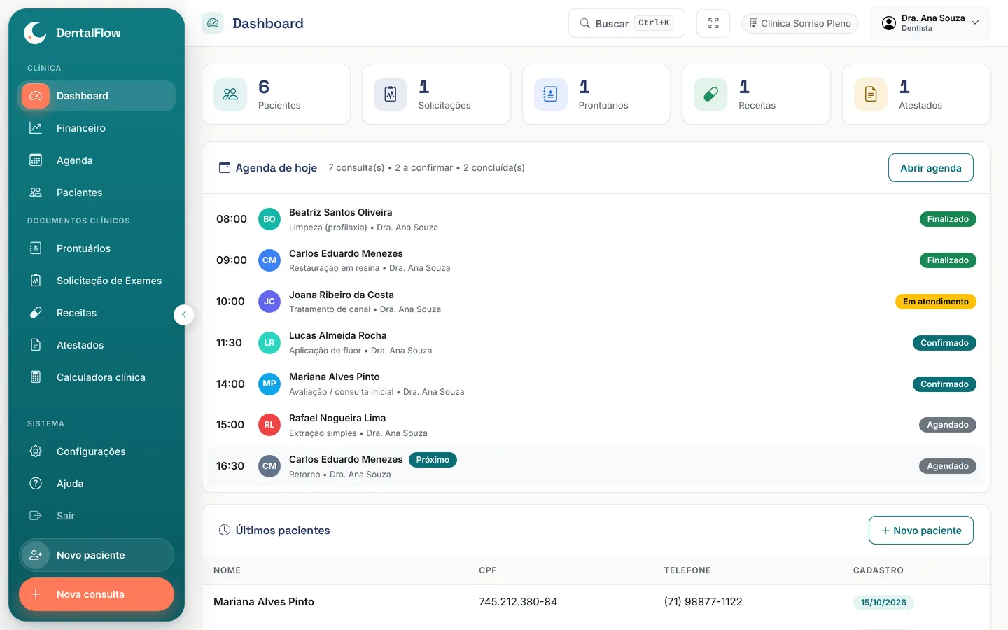The width and height of the screenshot is (1008, 630).
Task: Open Atestados in the sidebar menu
Action: (x=97, y=345)
